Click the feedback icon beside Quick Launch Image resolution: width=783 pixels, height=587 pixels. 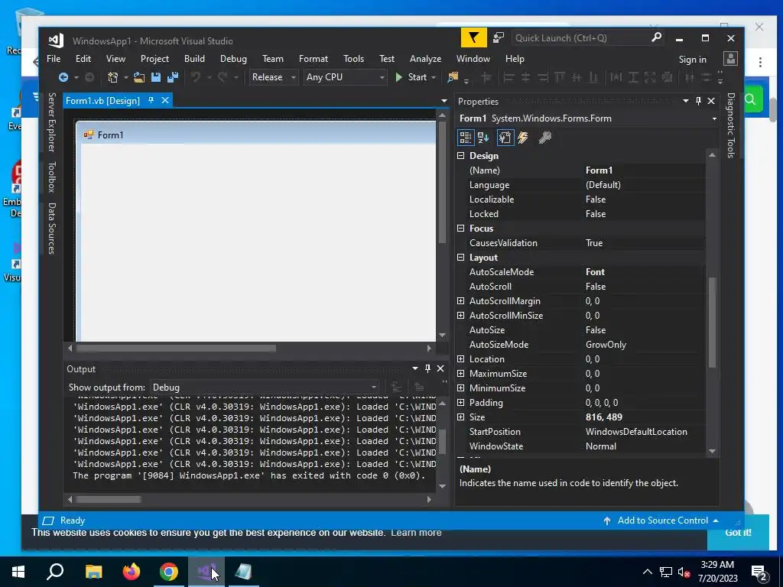pyautogui.click(x=499, y=38)
